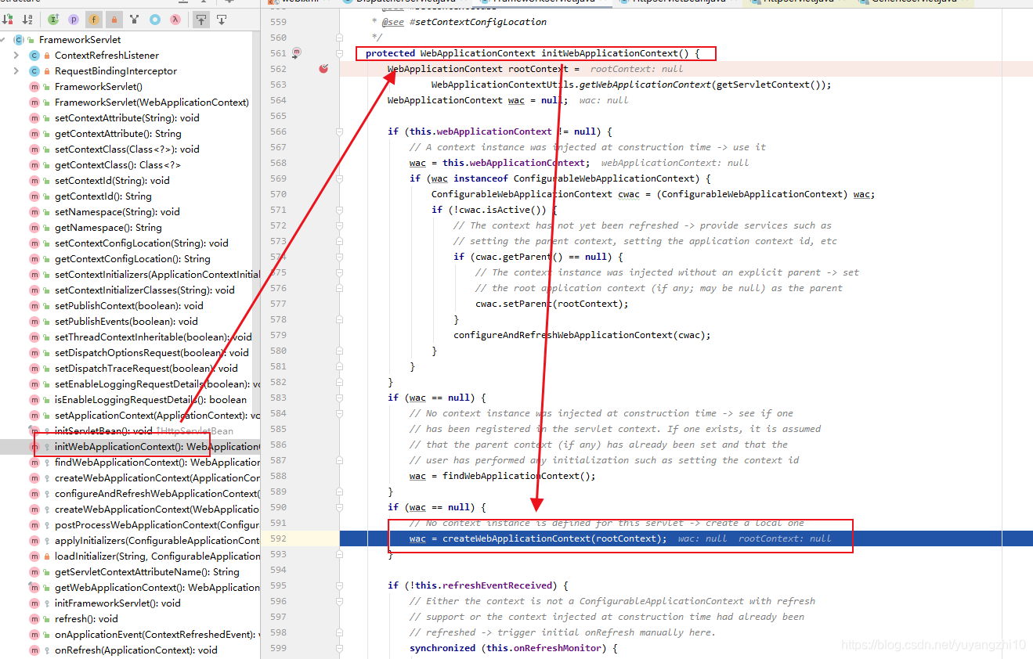Screen dimensions: 1033x659
Task: Click method icon beside initFrameworkServlet(): void
Action: (34, 603)
